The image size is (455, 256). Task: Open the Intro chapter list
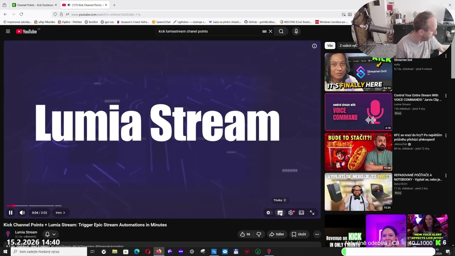pos(60,213)
